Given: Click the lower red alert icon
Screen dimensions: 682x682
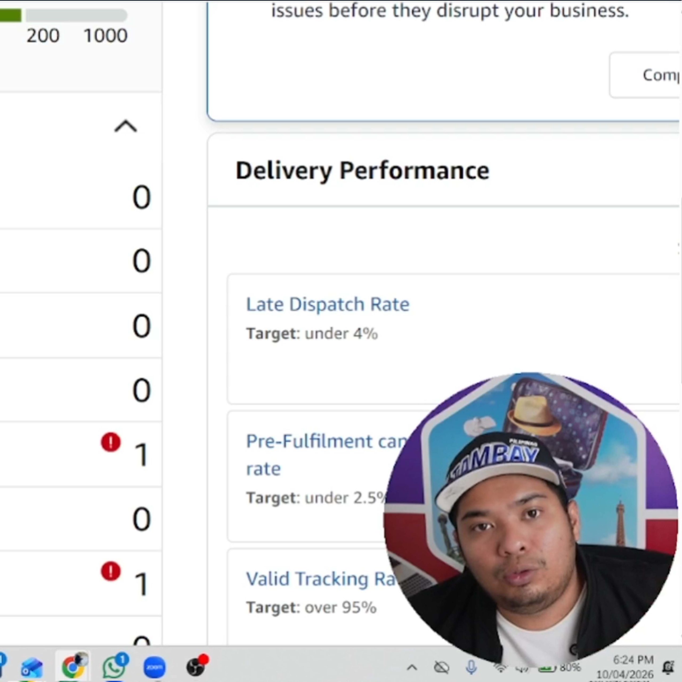Looking at the screenshot, I should tap(111, 571).
